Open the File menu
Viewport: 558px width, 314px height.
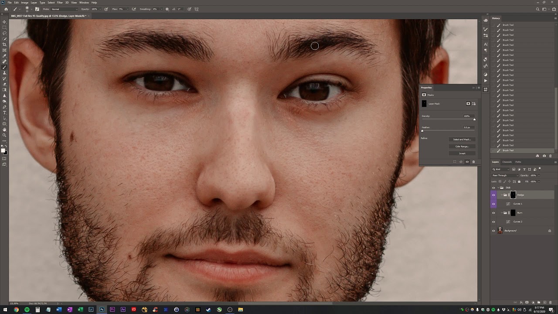coord(10,3)
